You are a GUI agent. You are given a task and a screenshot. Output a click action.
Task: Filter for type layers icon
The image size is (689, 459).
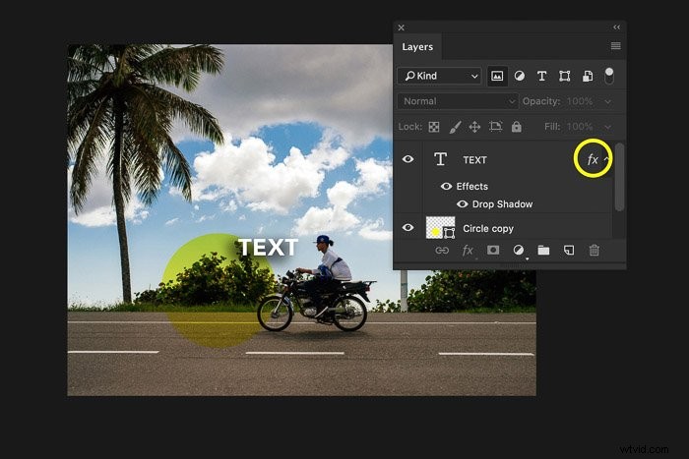pos(541,76)
